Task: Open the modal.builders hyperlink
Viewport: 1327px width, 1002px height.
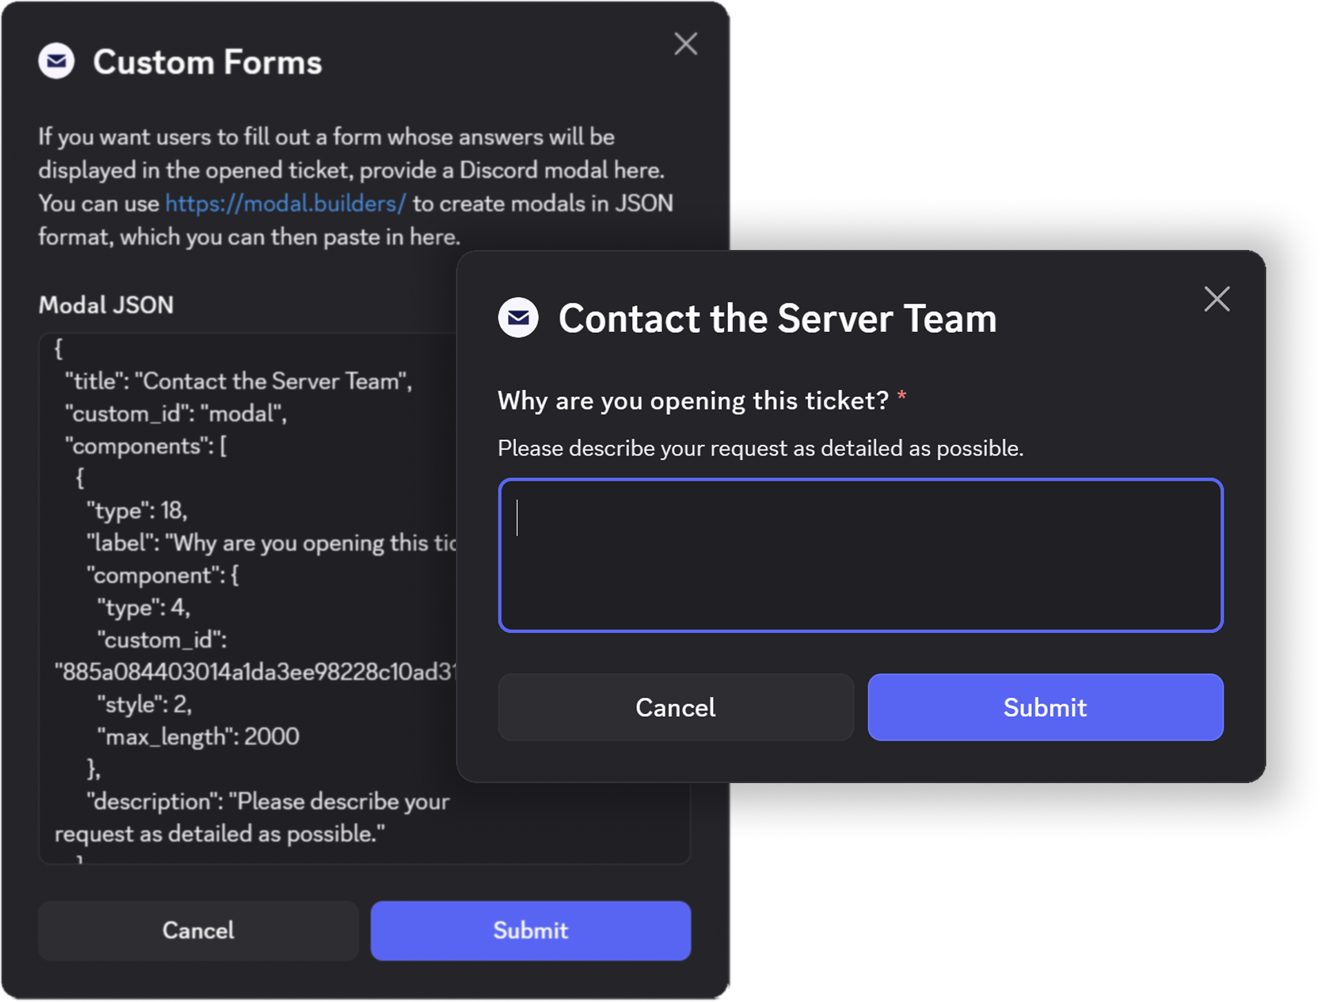Action: (x=285, y=204)
